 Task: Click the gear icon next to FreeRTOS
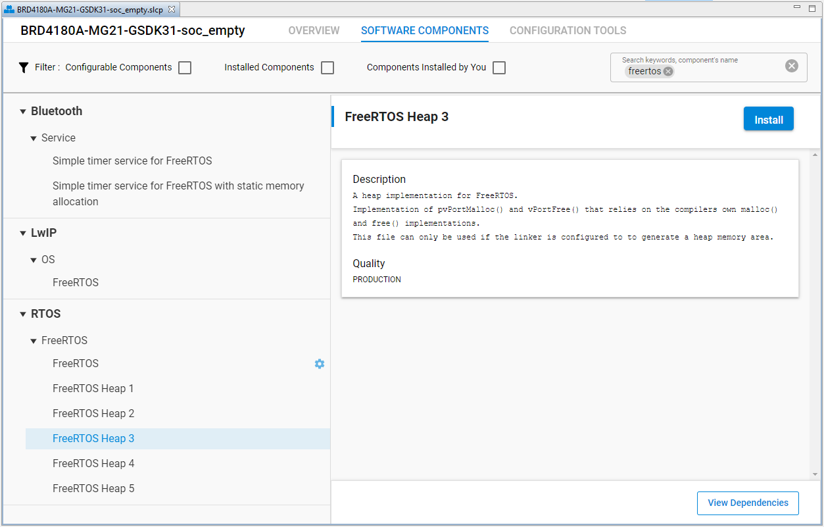(x=320, y=364)
